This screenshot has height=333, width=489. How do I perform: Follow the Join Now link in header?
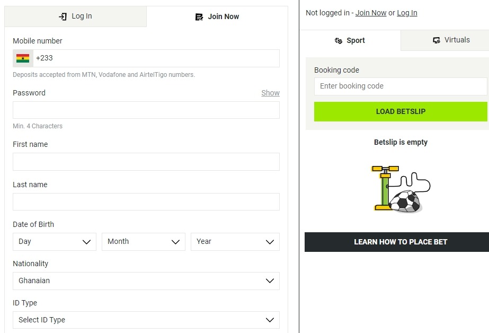click(371, 13)
